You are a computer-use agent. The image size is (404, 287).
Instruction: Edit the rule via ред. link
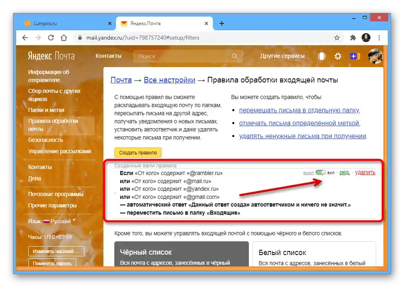click(x=345, y=173)
